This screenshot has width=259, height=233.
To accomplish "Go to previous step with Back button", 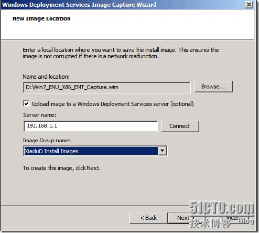I will tap(148, 218).
